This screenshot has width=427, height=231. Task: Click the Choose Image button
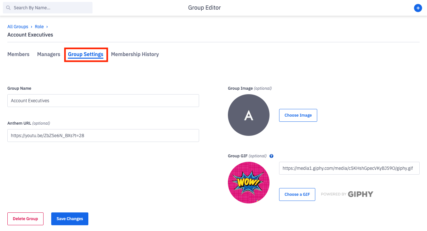[298, 115]
